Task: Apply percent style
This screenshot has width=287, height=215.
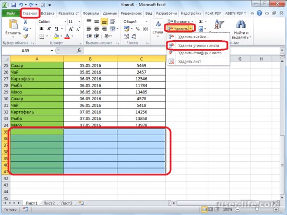Action: click(x=138, y=29)
